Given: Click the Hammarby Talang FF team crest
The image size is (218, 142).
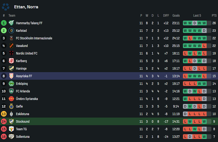Looking at the screenshot, I should [x=11, y=23].
